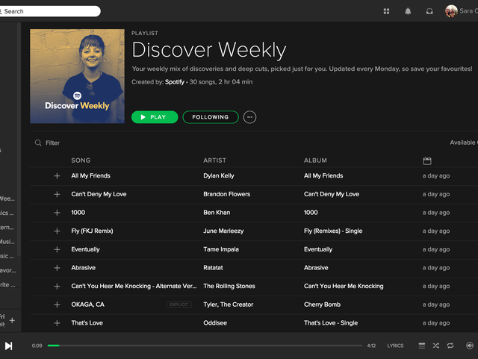This screenshot has height=359, width=478.
Task: Click volume speaker icon
Action: 470,346
